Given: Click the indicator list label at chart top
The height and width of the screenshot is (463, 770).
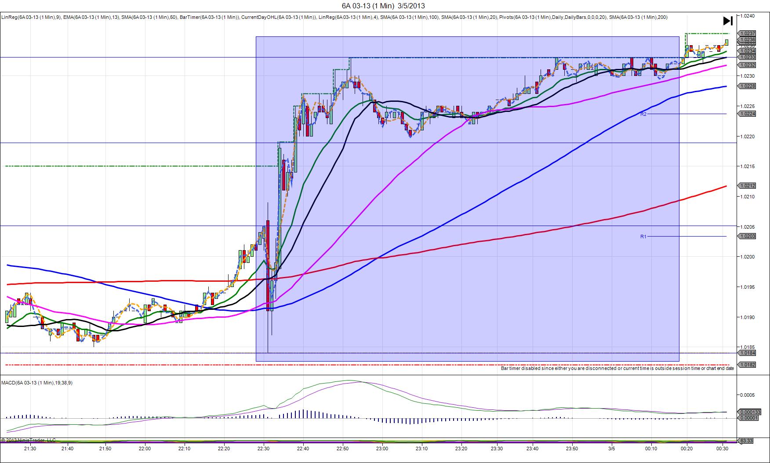Looking at the screenshot, I should coord(334,17).
